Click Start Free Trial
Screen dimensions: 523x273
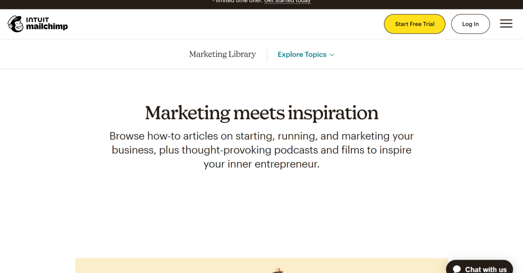coord(414,24)
